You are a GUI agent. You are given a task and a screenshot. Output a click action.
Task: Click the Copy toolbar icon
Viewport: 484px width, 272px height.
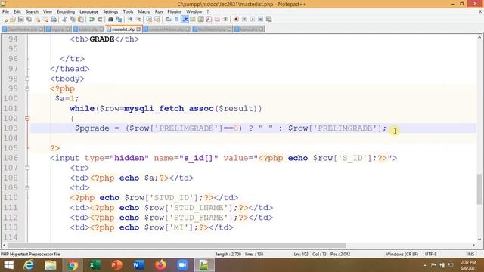tap(73, 19)
